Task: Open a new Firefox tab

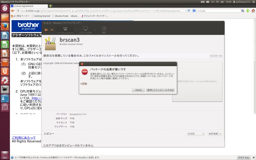Action: pyautogui.click(x=50, y=6)
